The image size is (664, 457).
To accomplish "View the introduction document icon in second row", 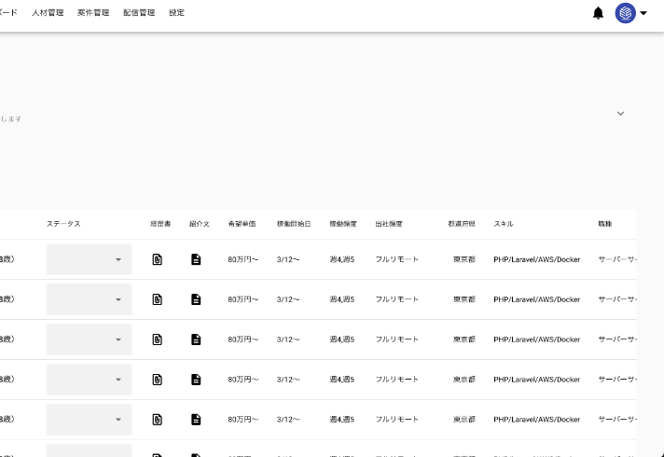I will 196,299.
